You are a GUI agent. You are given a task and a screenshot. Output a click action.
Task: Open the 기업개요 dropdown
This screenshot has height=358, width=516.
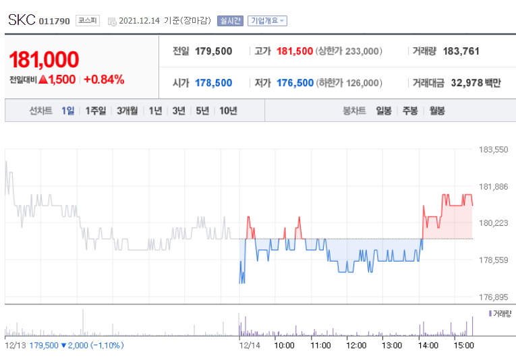(x=267, y=21)
